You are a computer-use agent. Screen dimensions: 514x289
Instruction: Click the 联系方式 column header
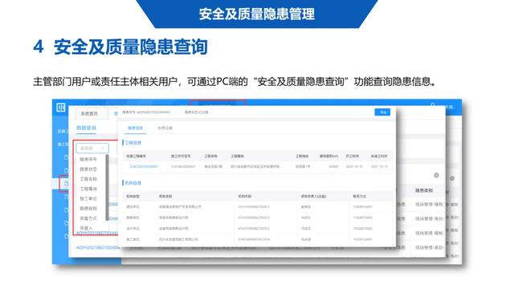360,196
